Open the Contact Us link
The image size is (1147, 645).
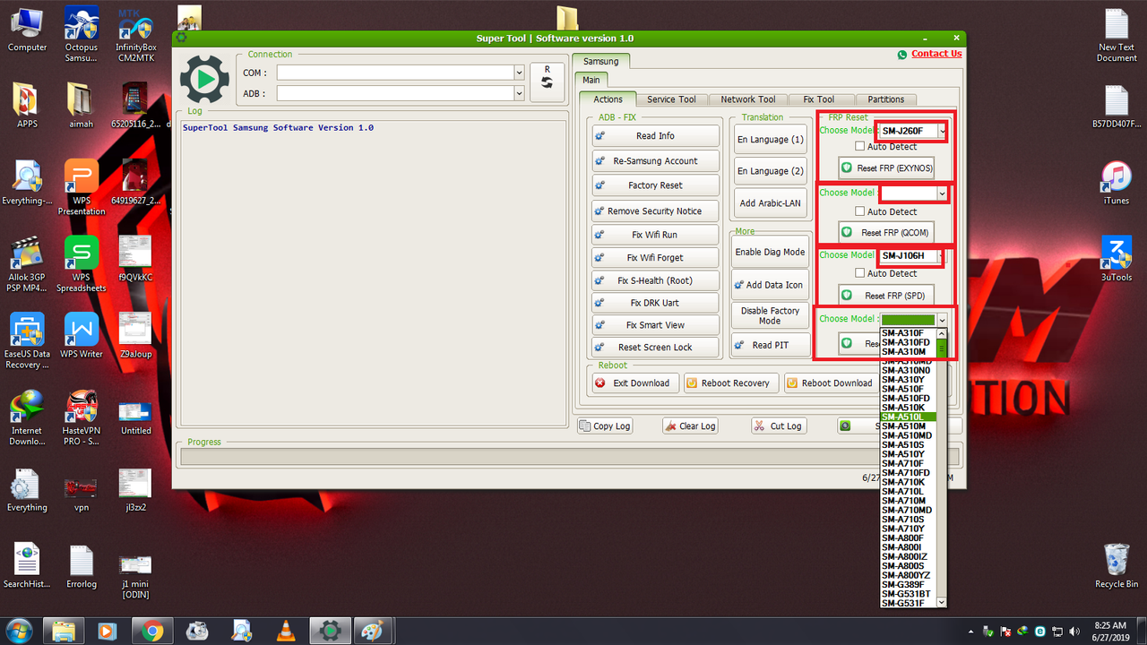coord(936,54)
